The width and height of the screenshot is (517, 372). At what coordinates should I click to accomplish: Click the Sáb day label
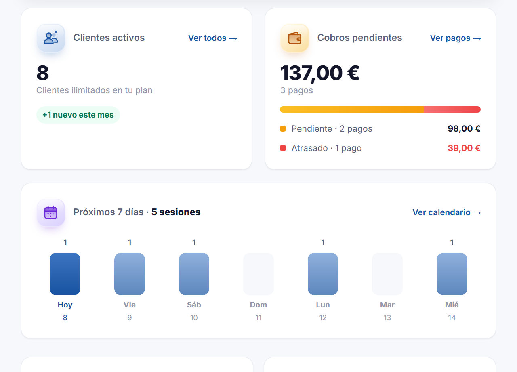194,305
